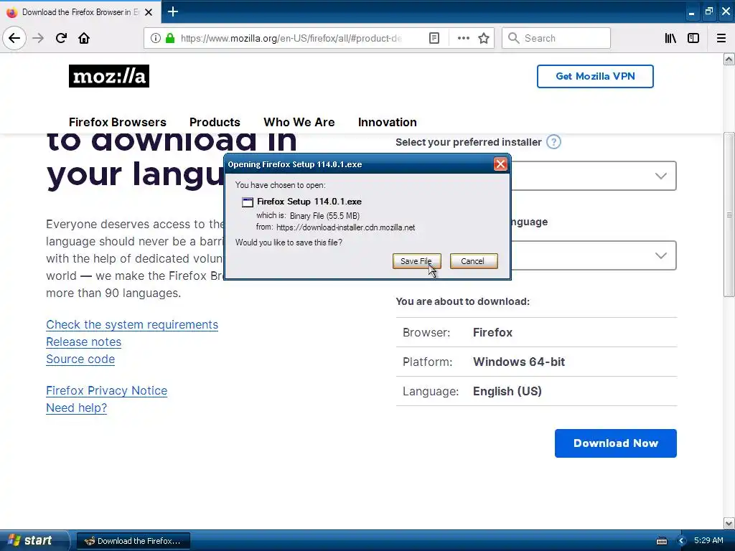The image size is (735, 551).
Task: Click the Firefox browser value text
Action: (492, 333)
